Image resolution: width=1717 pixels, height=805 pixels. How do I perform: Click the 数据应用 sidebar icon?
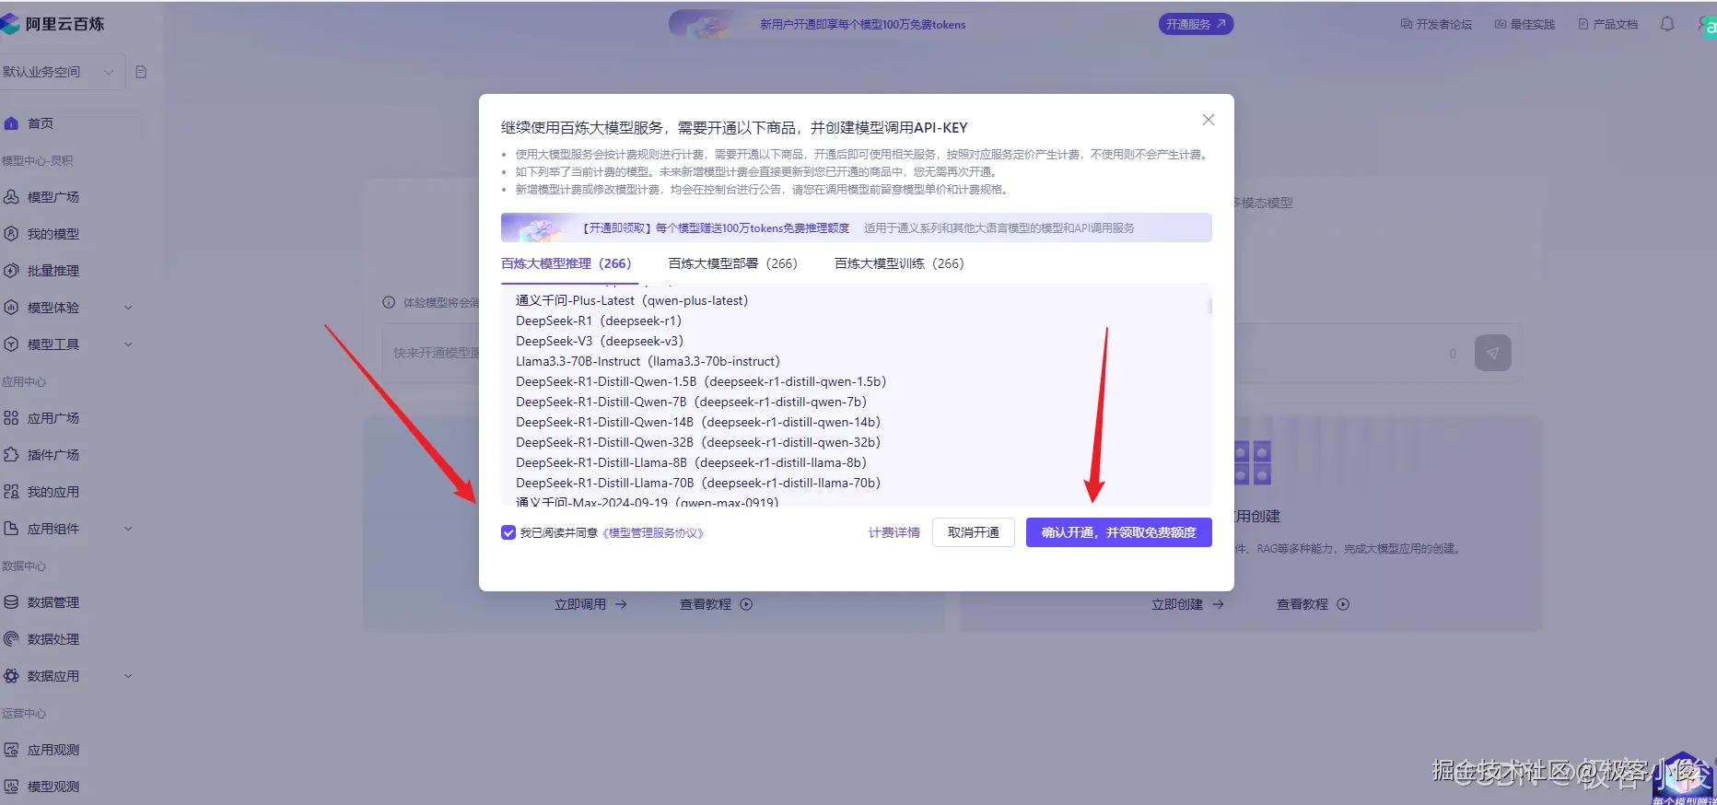pyautogui.click(x=11, y=676)
